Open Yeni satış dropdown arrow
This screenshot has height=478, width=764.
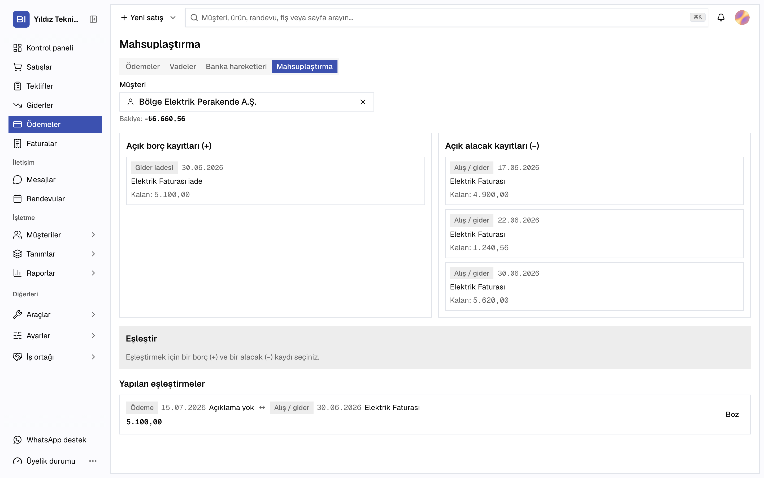(x=173, y=17)
